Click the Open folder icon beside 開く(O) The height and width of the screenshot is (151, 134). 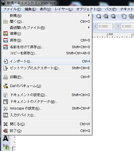pos(6,22)
